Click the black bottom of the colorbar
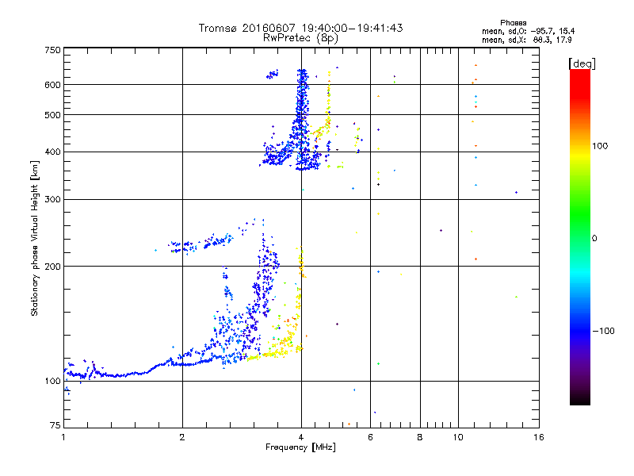This screenshot has width=634, height=476. (580, 401)
